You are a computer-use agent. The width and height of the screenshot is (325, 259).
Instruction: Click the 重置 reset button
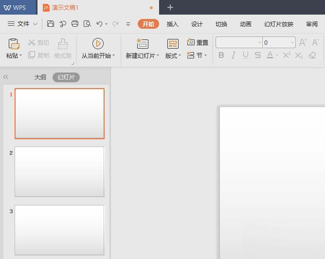coord(198,42)
